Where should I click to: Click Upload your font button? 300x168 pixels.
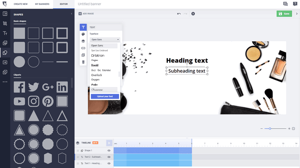[x=105, y=96]
